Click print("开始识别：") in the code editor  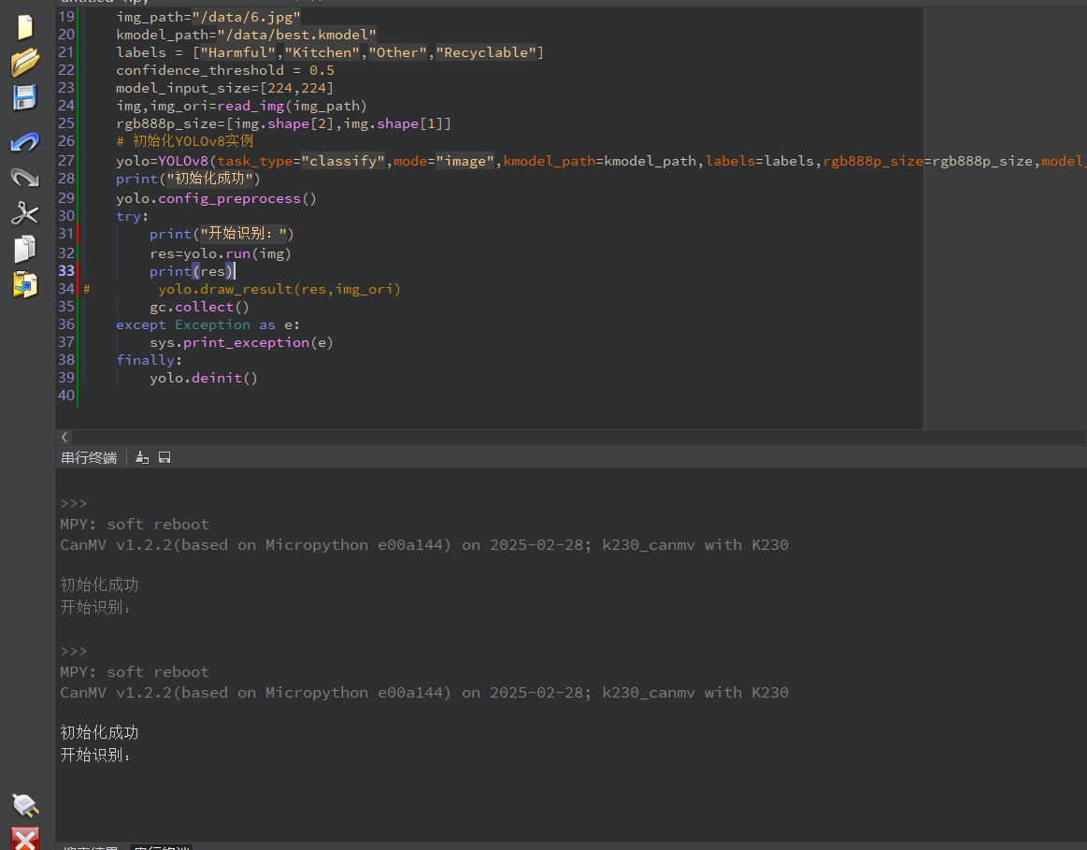tap(222, 234)
